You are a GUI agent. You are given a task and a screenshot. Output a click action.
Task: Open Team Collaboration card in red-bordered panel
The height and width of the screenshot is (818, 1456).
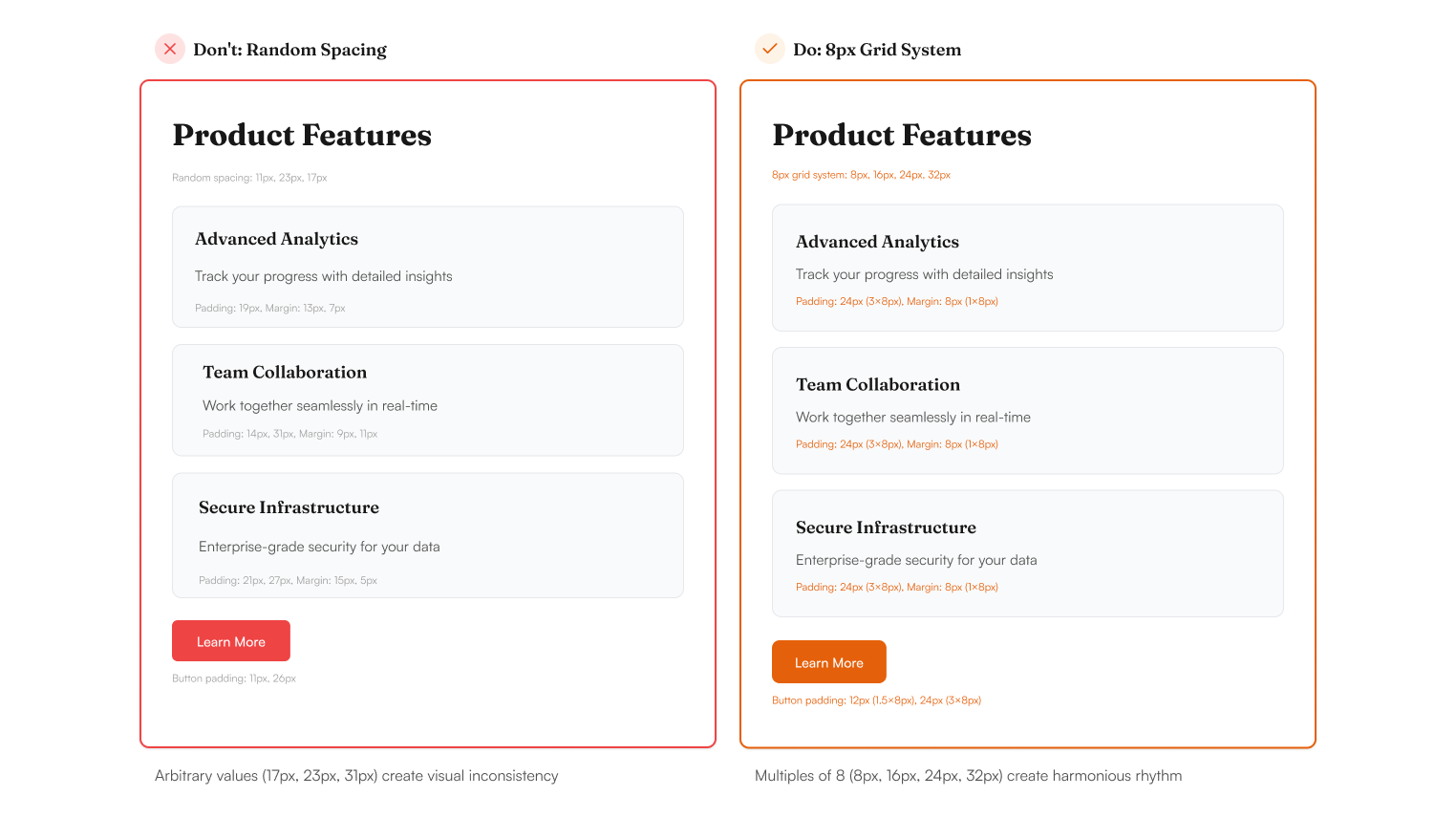[428, 399]
